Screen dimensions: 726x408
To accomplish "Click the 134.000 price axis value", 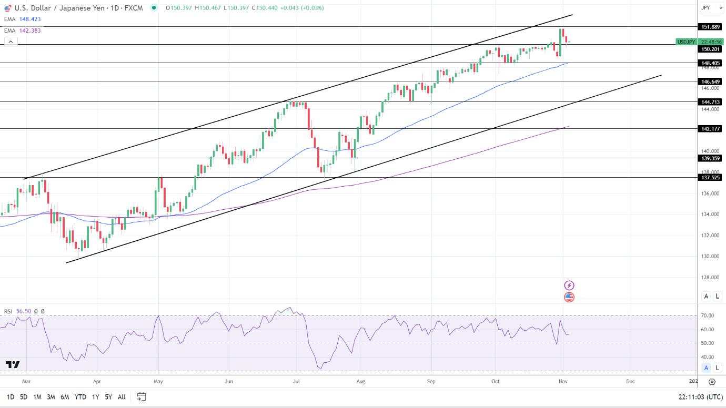I will click(x=710, y=215).
